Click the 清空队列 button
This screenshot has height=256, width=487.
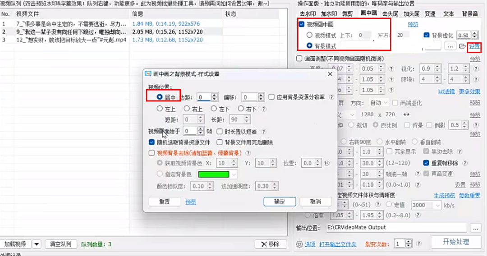[60, 244]
